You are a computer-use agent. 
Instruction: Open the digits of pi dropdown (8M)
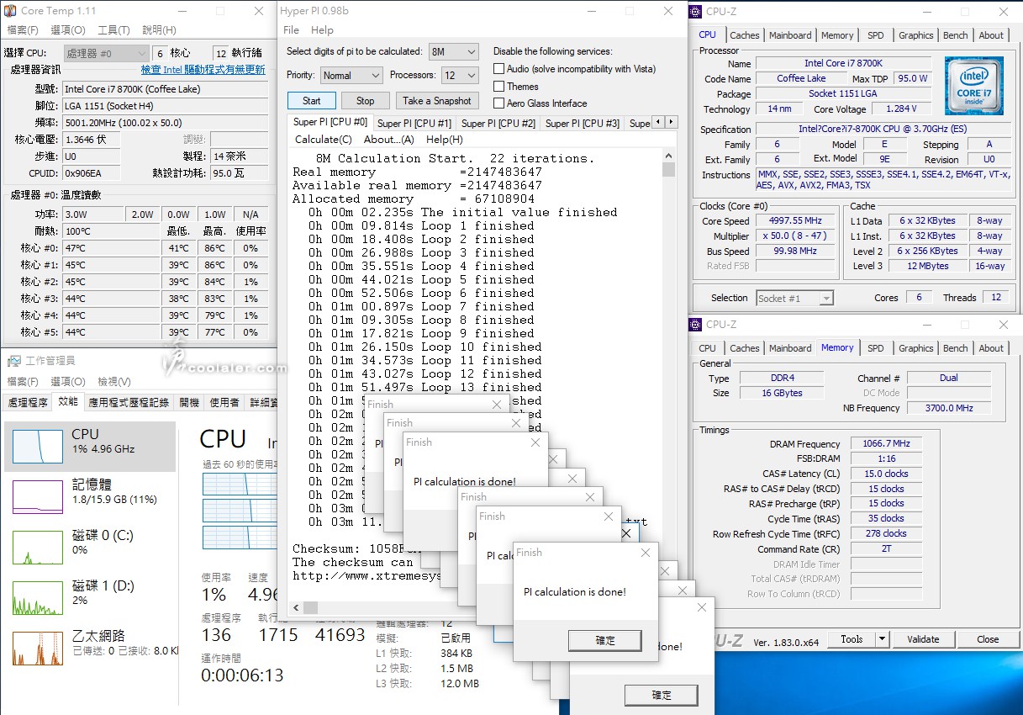[x=453, y=51]
